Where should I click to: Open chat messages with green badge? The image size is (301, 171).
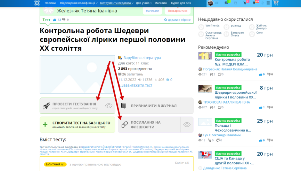point(226,3)
